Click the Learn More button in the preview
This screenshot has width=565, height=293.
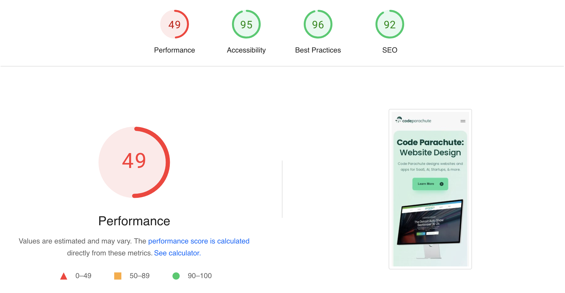[x=430, y=184]
